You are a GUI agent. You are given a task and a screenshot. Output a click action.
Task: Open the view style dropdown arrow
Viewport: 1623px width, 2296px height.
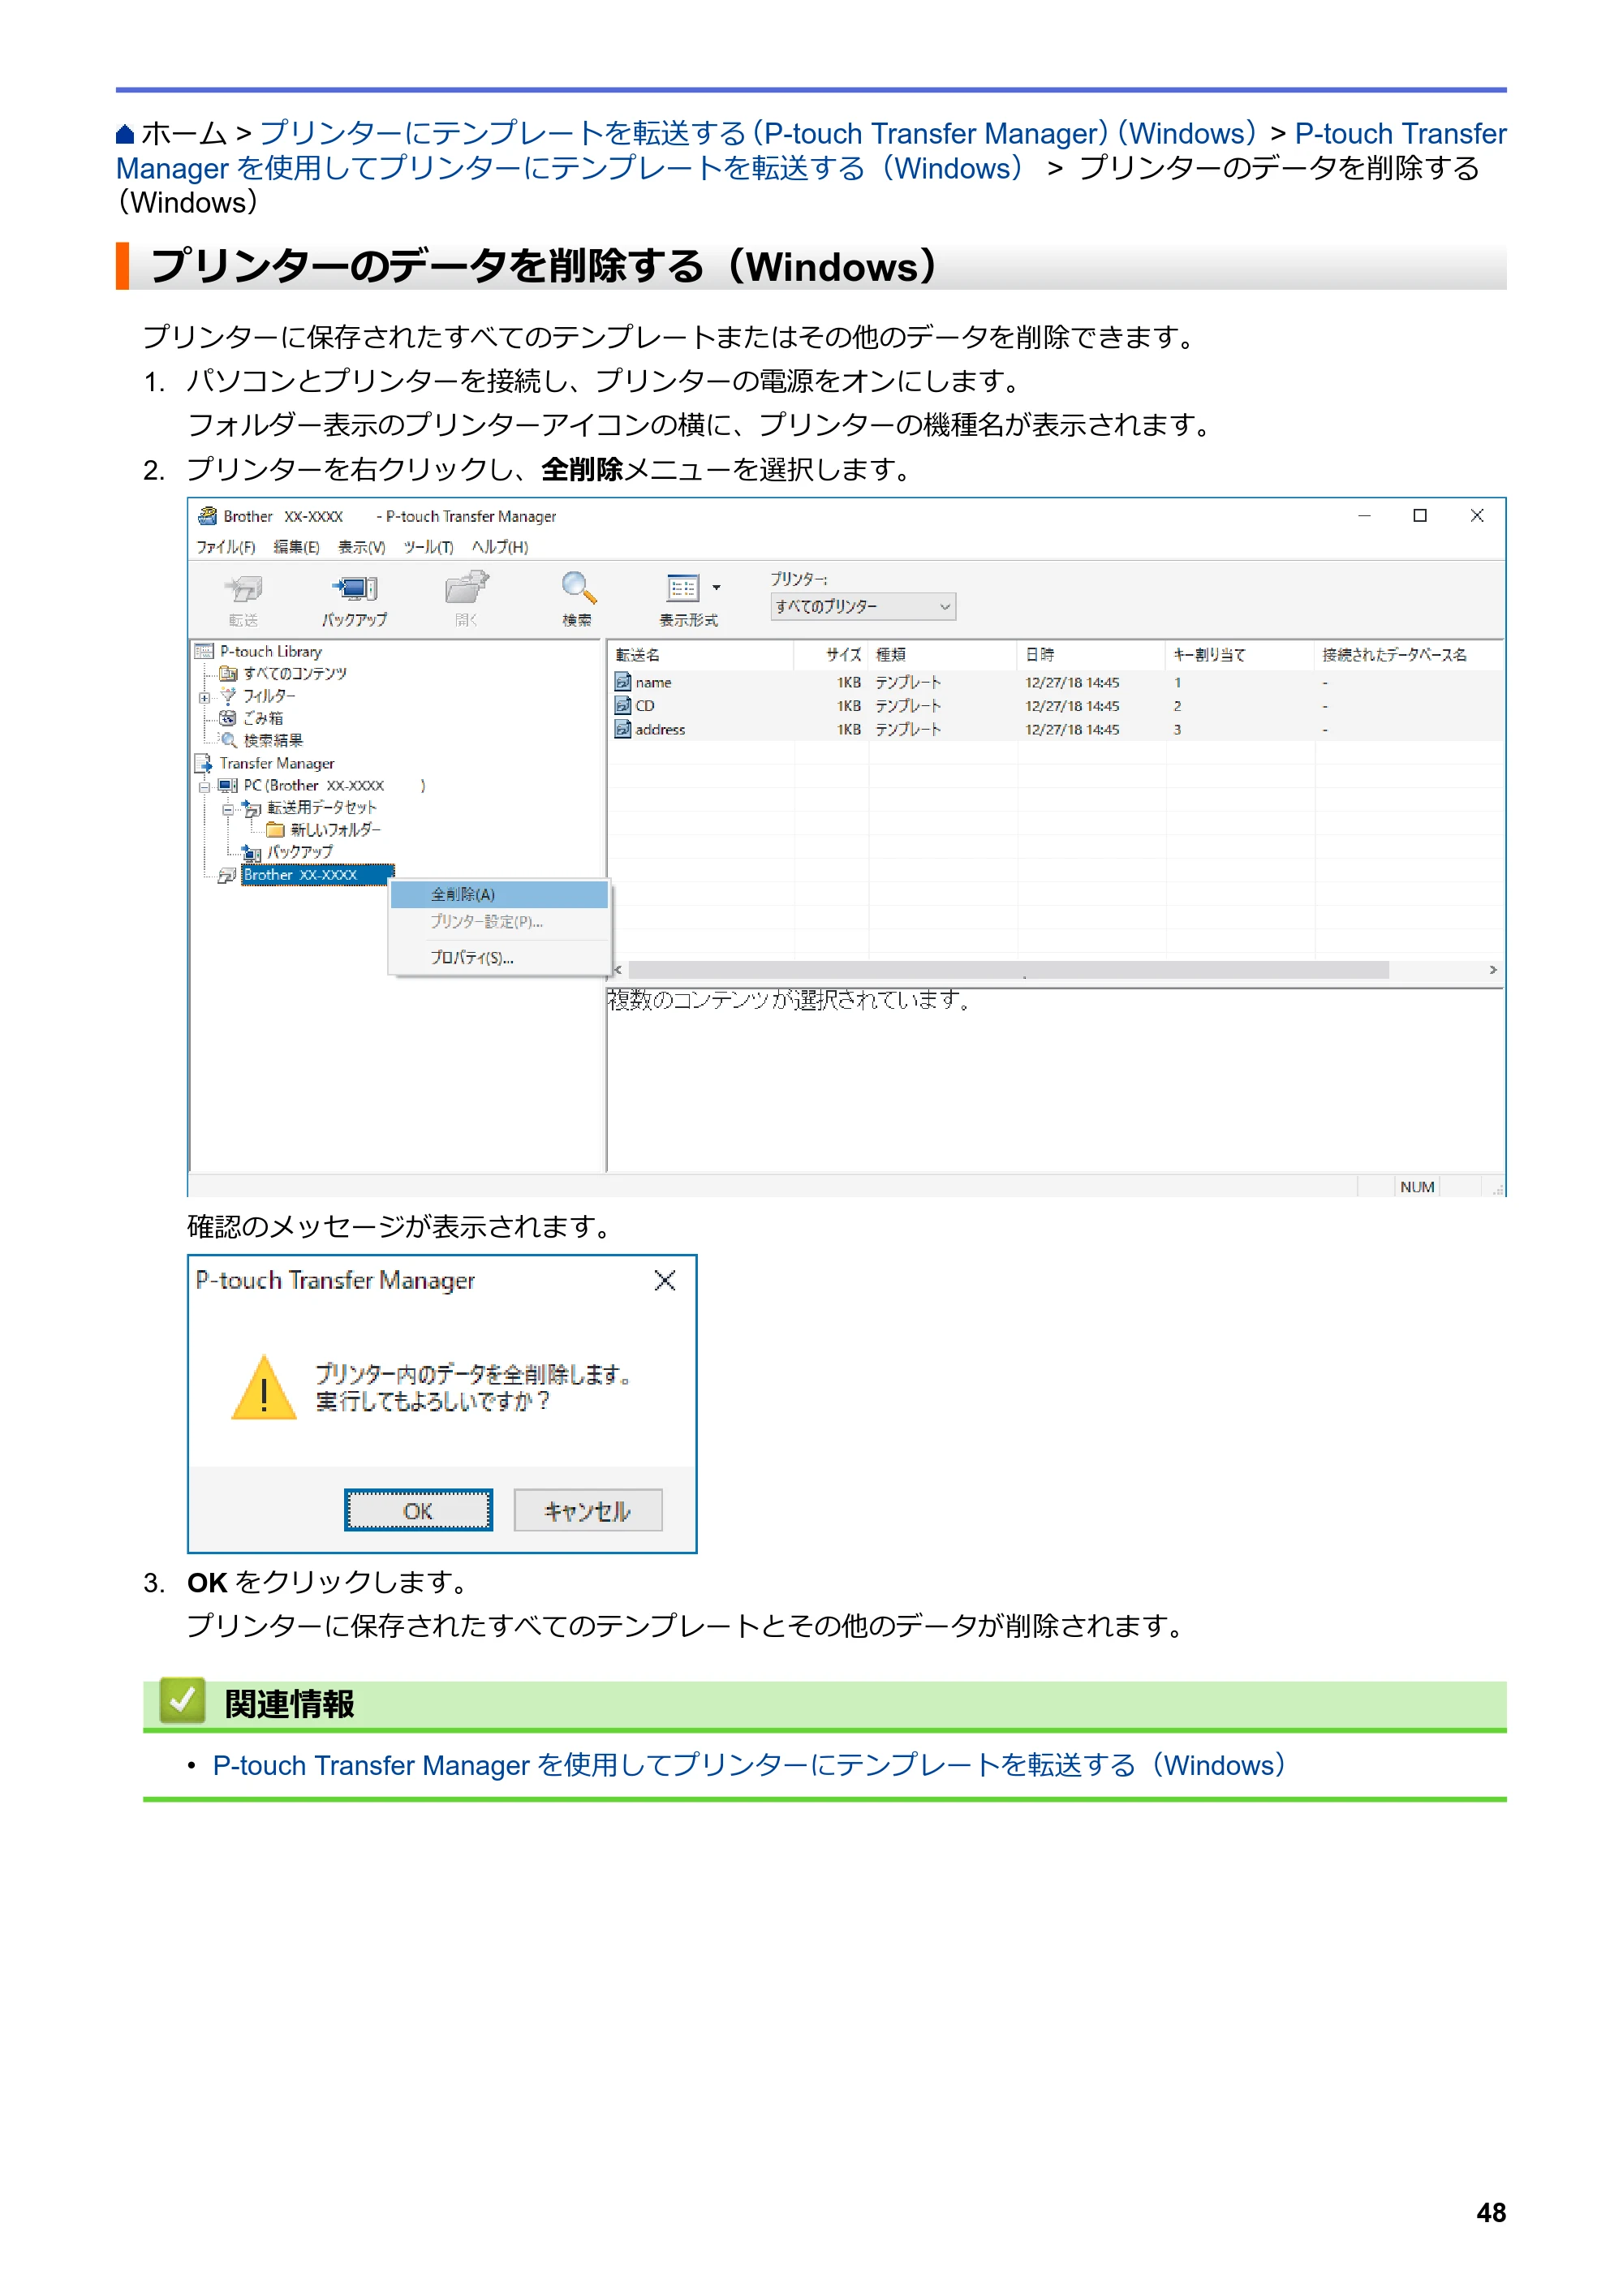click(716, 588)
